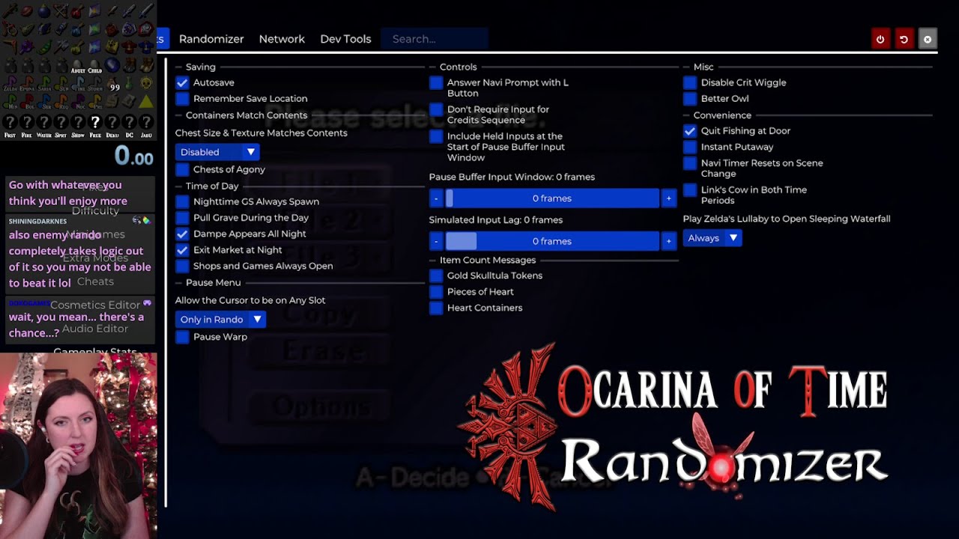Screen dimensions: 959x539
Task: Toggle Chests of Agony checkbox
Action: (182, 170)
